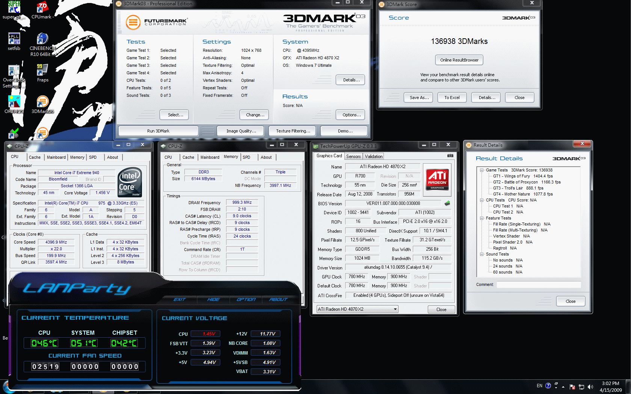Select GT4 - Mother Nature result row
The image size is (631, 394).
pyautogui.click(x=523, y=194)
